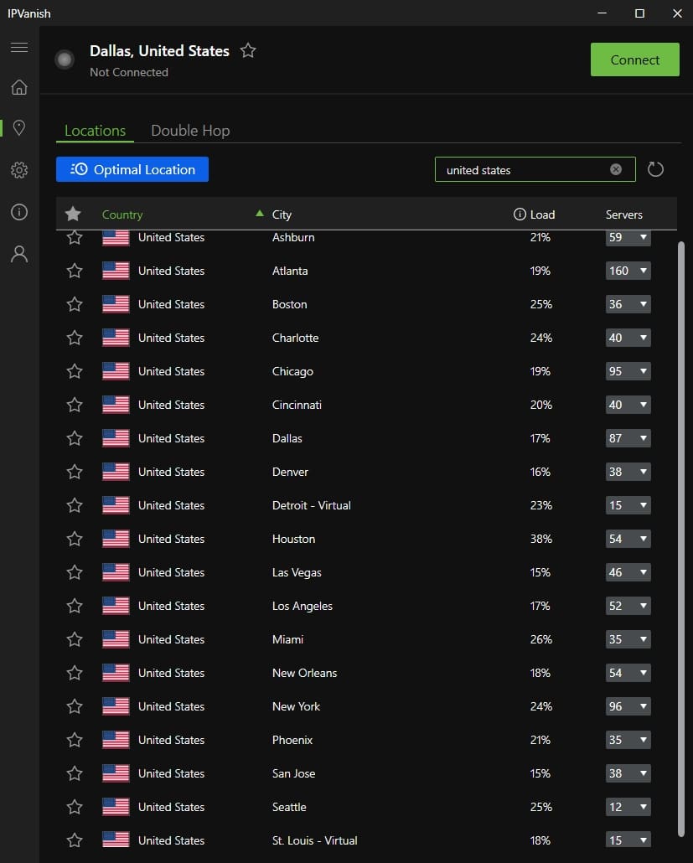
Task: Expand Seattle's 12 servers dropdown
Action: (628, 807)
